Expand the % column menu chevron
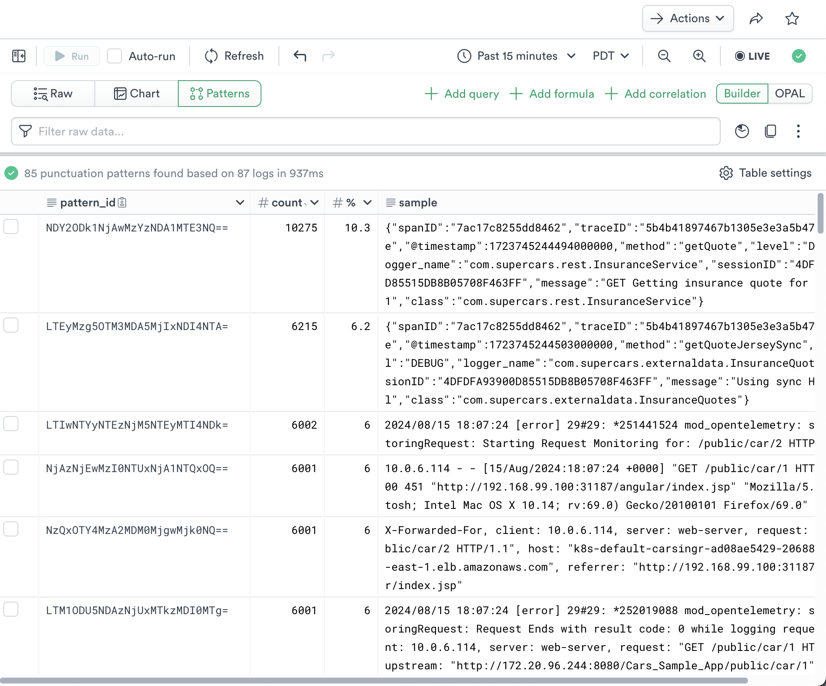Image resolution: width=826 pixels, height=686 pixels. point(367,203)
